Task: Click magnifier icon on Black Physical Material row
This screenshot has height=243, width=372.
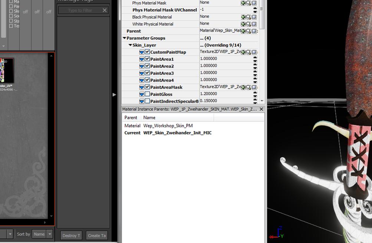Action: [248, 17]
